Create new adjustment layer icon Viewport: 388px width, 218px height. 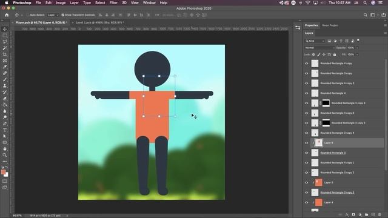[360, 214]
